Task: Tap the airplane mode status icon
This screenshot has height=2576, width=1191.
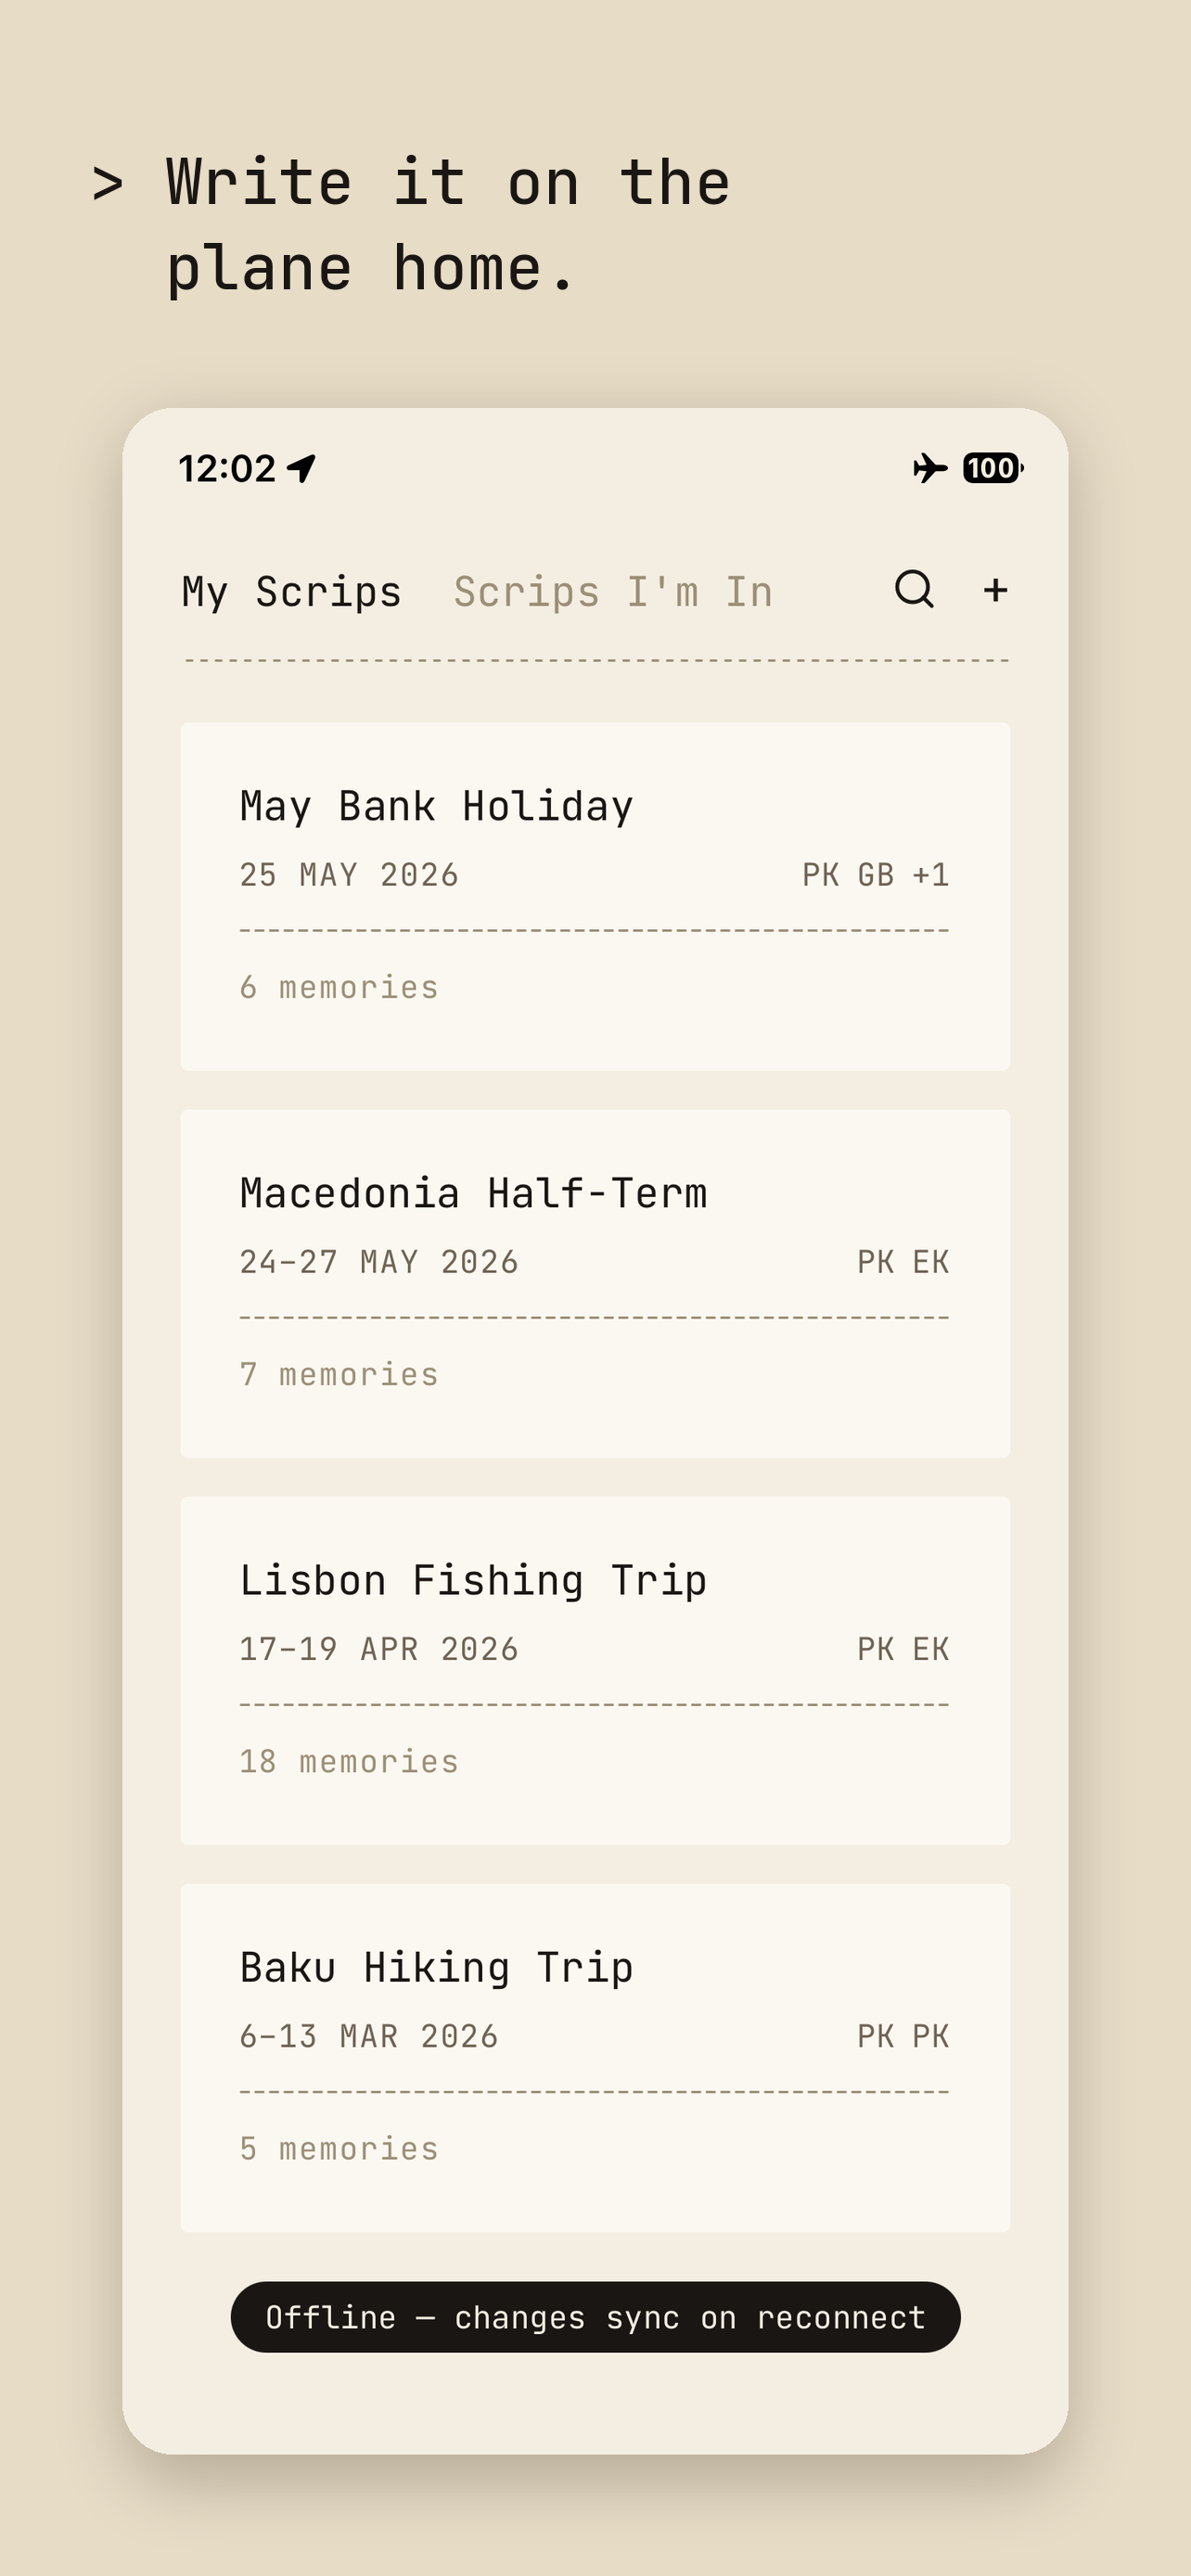Action: [930, 468]
